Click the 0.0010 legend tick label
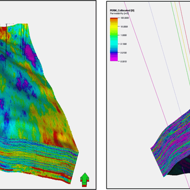Viewport: 190px width, 190px height. [x=124, y=61]
